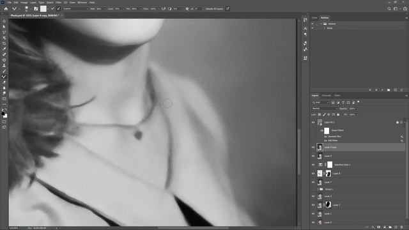Hide Layer 7 with its eye icon

click(313, 182)
